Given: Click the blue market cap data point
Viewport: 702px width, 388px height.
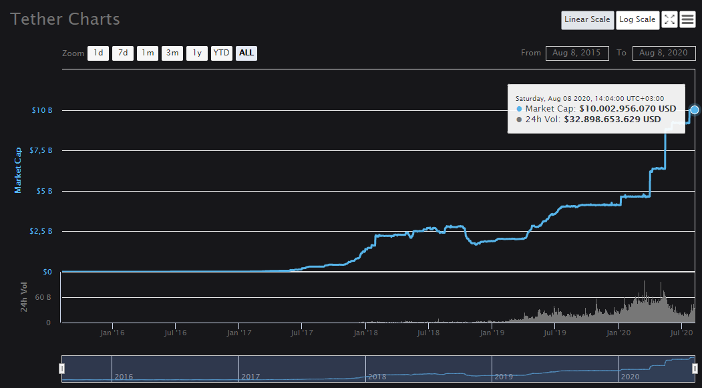Looking at the screenshot, I should (695, 110).
